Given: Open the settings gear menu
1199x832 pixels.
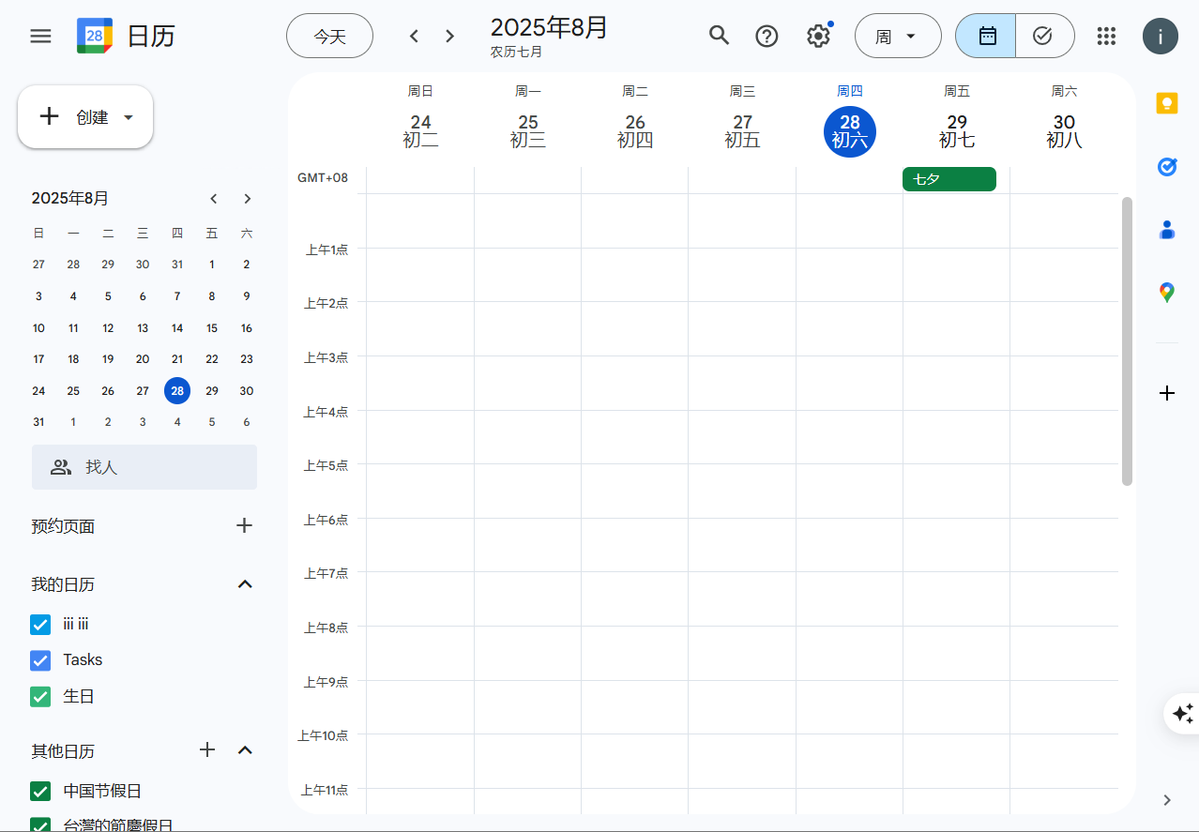Looking at the screenshot, I should [818, 37].
